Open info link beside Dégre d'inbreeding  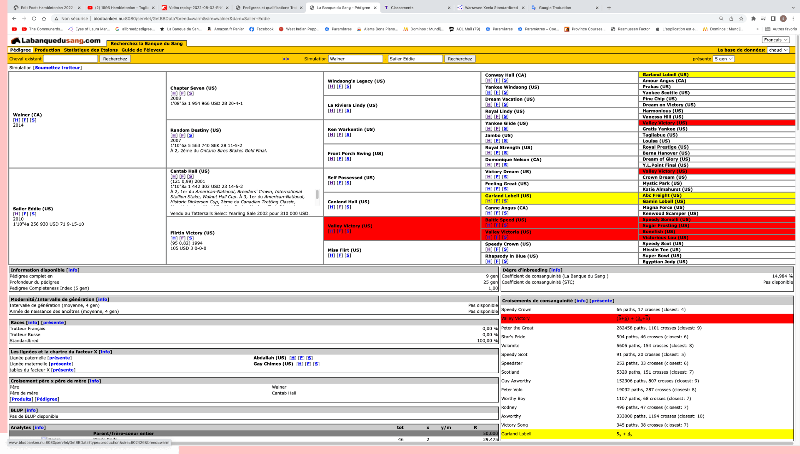click(x=556, y=270)
